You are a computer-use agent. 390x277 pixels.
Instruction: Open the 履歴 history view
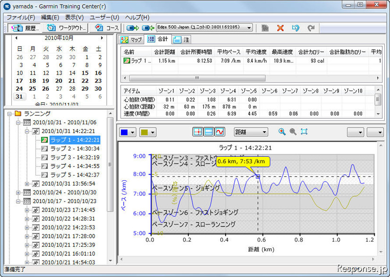(x=24, y=28)
